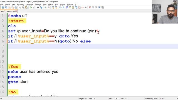Open the Macro menu
178x100 pixels.
51,4
